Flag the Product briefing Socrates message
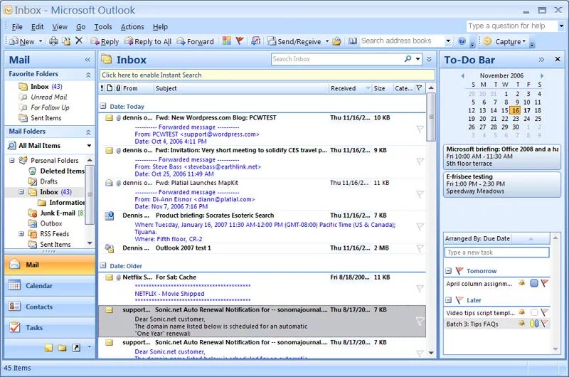Screen dimensions: 569x377 pos(420,227)
